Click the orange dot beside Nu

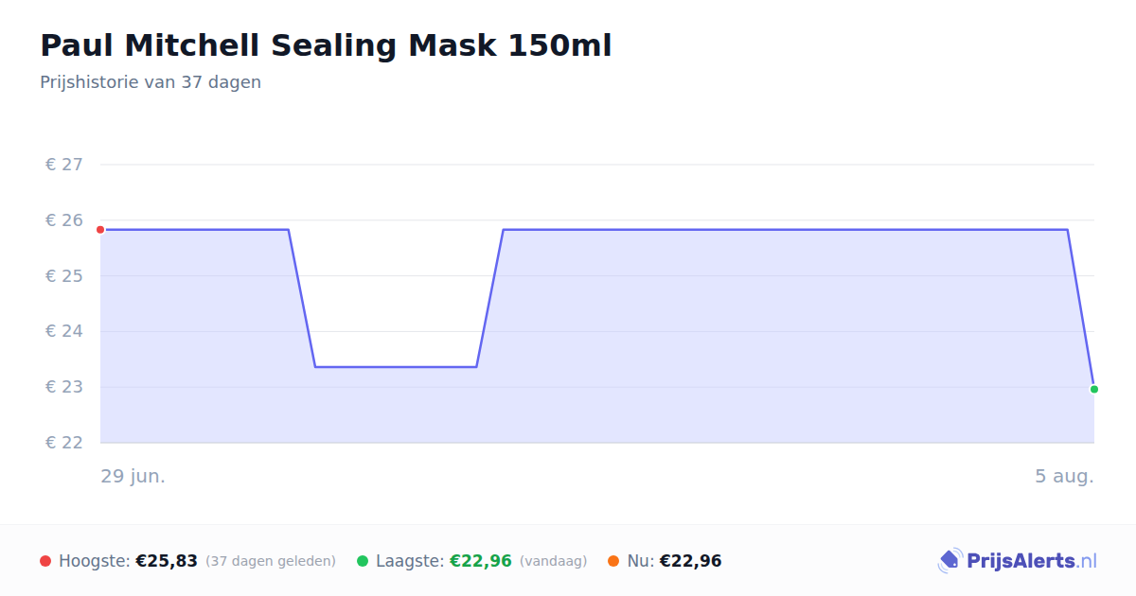click(613, 561)
